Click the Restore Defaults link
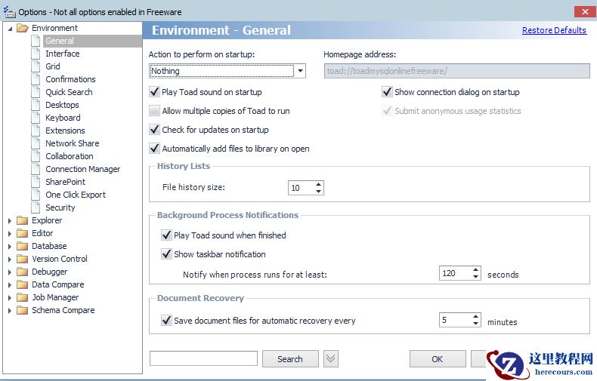Screen dimensions: 597x381 click(x=554, y=30)
